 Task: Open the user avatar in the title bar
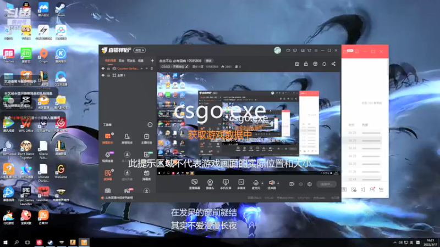(277, 50)
